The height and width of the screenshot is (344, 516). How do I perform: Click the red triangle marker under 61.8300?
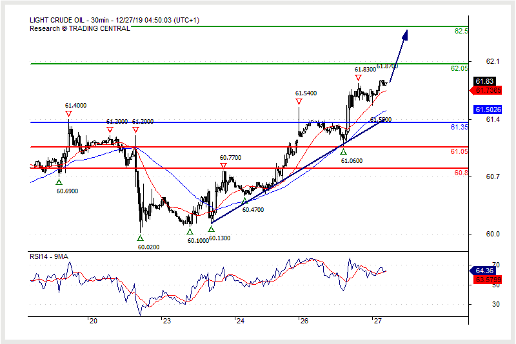[358, 78]
